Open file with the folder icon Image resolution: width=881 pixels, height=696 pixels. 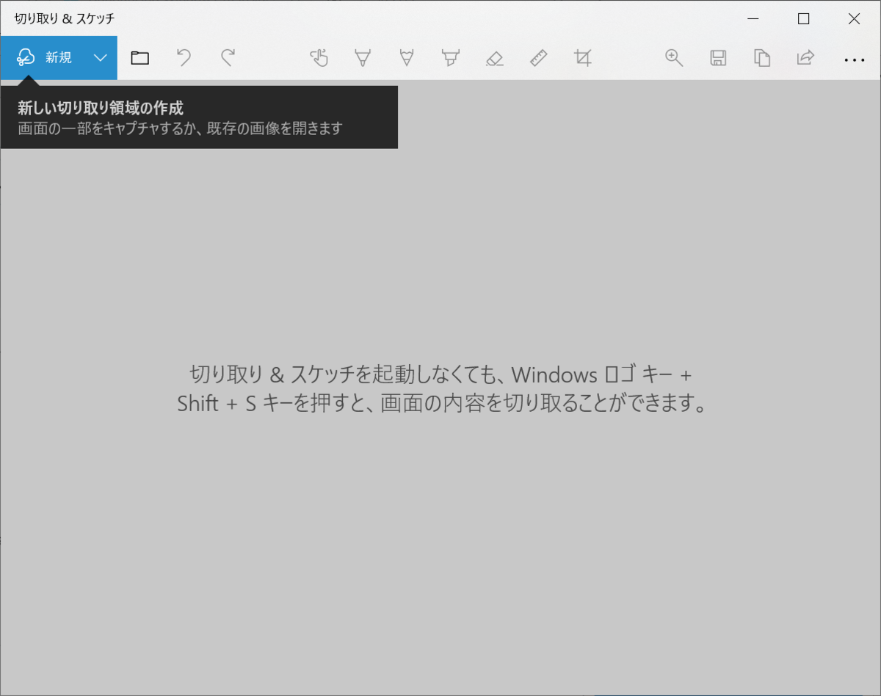click(140, 58)
